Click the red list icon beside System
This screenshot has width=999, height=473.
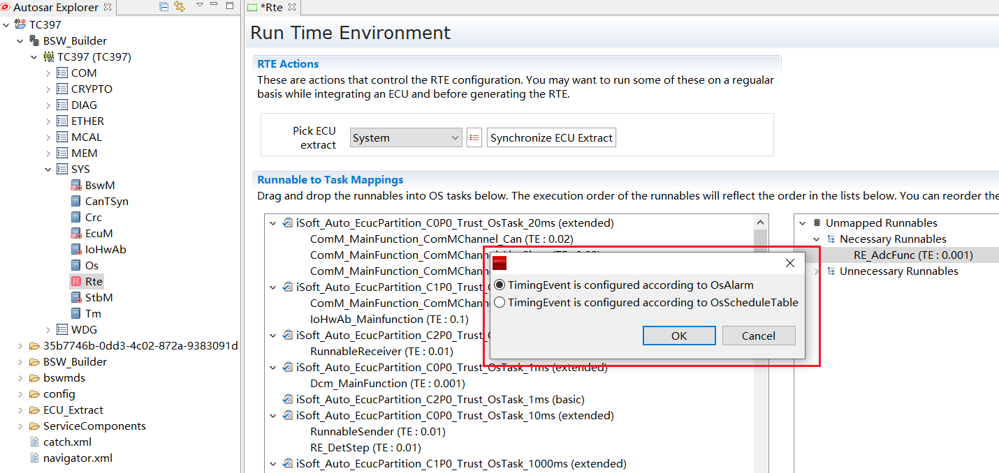474,138
